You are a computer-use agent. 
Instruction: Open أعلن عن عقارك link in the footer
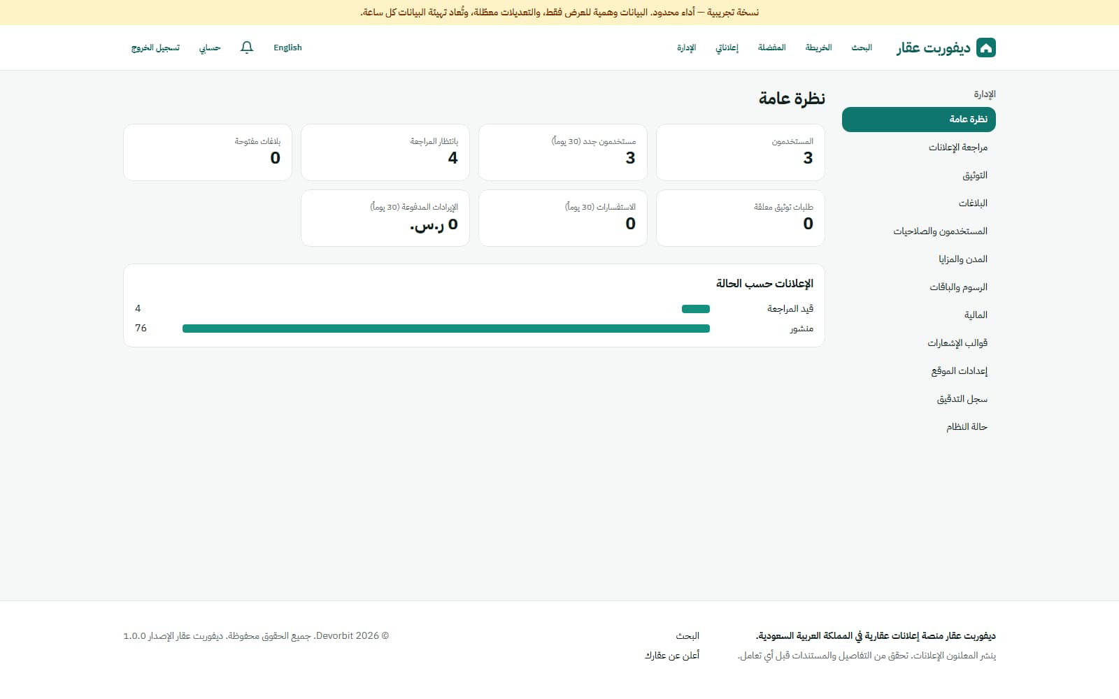(672, 656)
